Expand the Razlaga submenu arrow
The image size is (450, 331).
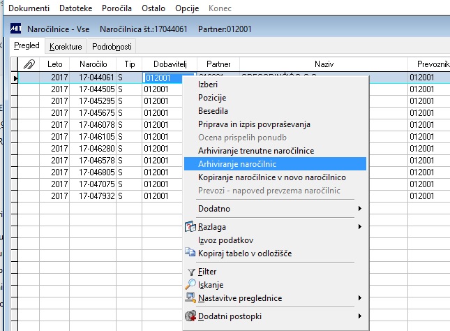point(359,227)
